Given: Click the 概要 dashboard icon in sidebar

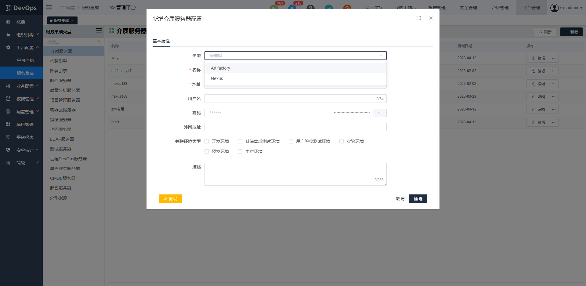Looking at the screenshot, I should point(8,22).
